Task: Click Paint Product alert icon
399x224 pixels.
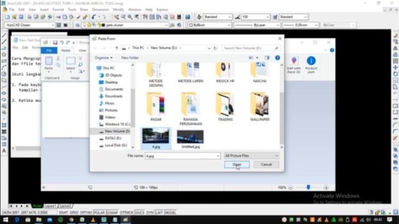Action: coord(311,65)
